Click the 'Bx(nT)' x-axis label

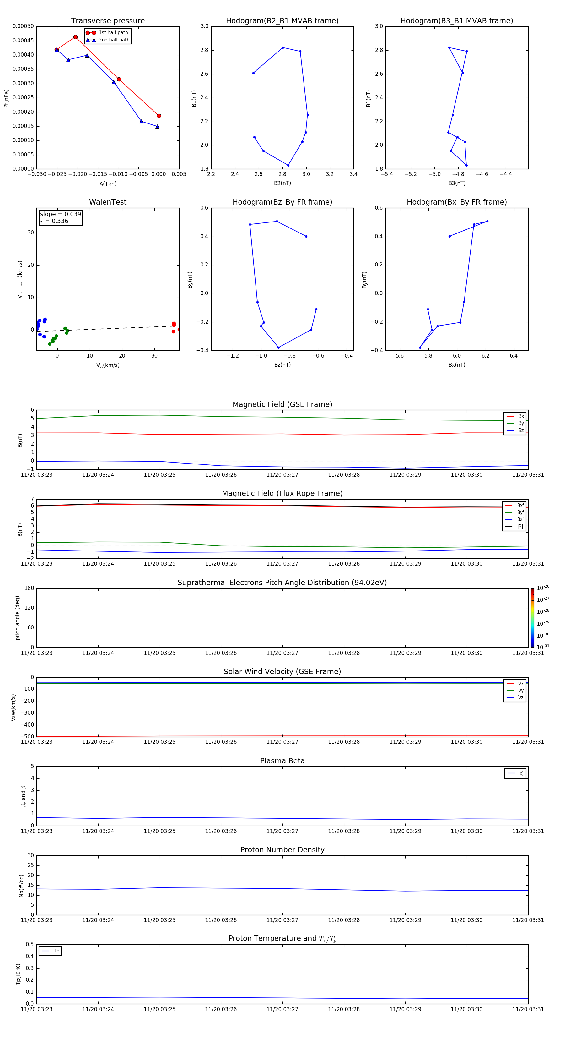pos(457,365)
